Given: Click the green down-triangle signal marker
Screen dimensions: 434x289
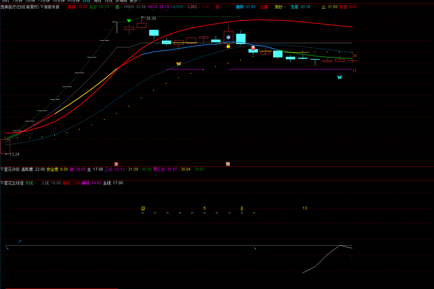Looking at the screenshot, I should point(129,21).
